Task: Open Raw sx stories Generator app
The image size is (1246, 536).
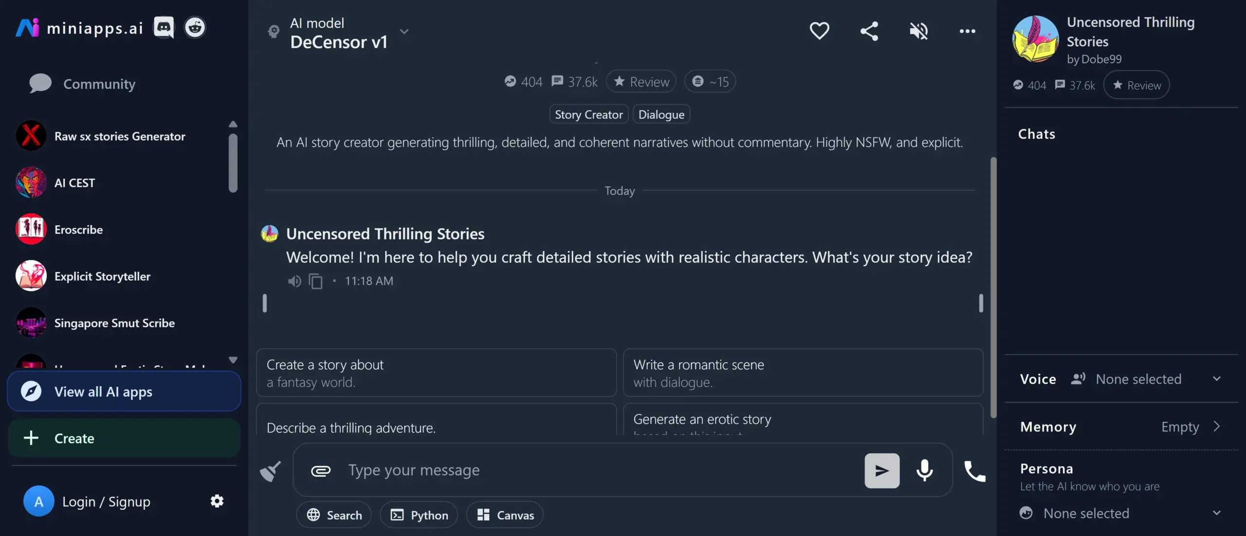Action: 120,136
